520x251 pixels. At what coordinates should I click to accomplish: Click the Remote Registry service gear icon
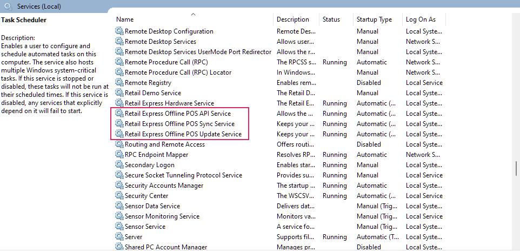click(119, 83)
